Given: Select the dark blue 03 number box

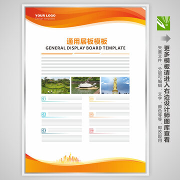Looking at the screenshot, I should [44, 130].
